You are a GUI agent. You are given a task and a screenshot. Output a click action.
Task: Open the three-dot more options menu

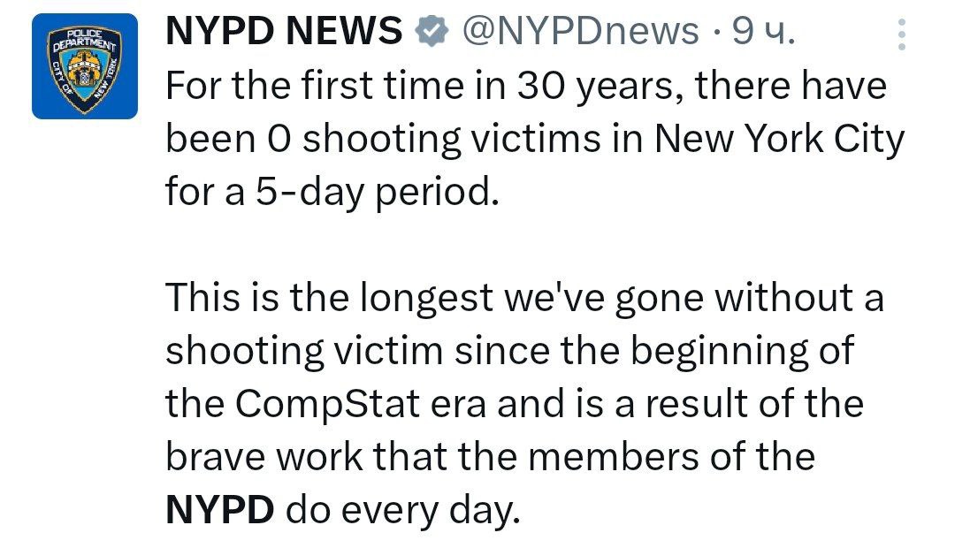click(901, 36)
